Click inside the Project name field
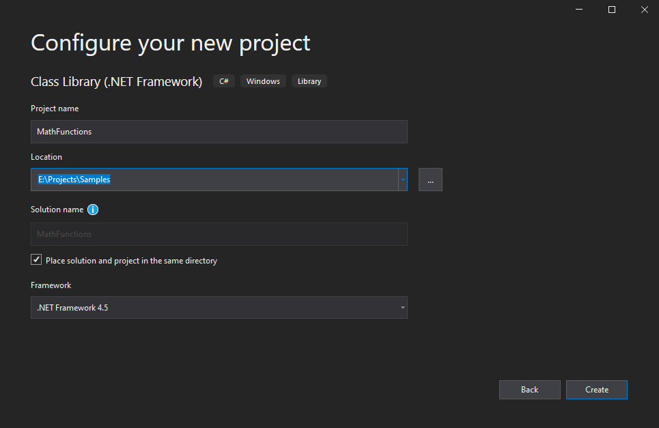Image resolution: width=659 pixels, height=428 pixels. [x=219, y=131]
